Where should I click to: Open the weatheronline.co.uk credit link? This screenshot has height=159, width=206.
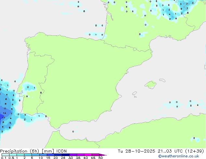tap(179, 156)
